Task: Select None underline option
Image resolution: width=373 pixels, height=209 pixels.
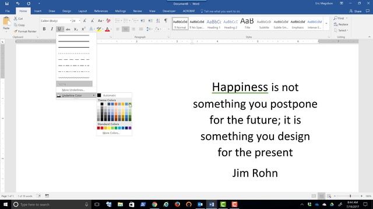Action: tap(74, 84)
